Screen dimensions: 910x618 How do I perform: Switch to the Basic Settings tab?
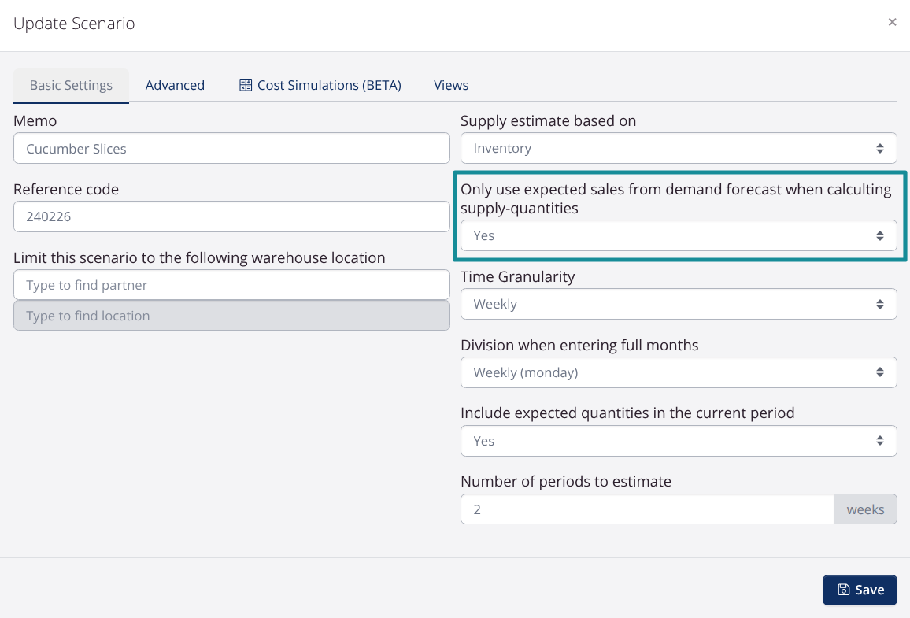pos(71,85)
